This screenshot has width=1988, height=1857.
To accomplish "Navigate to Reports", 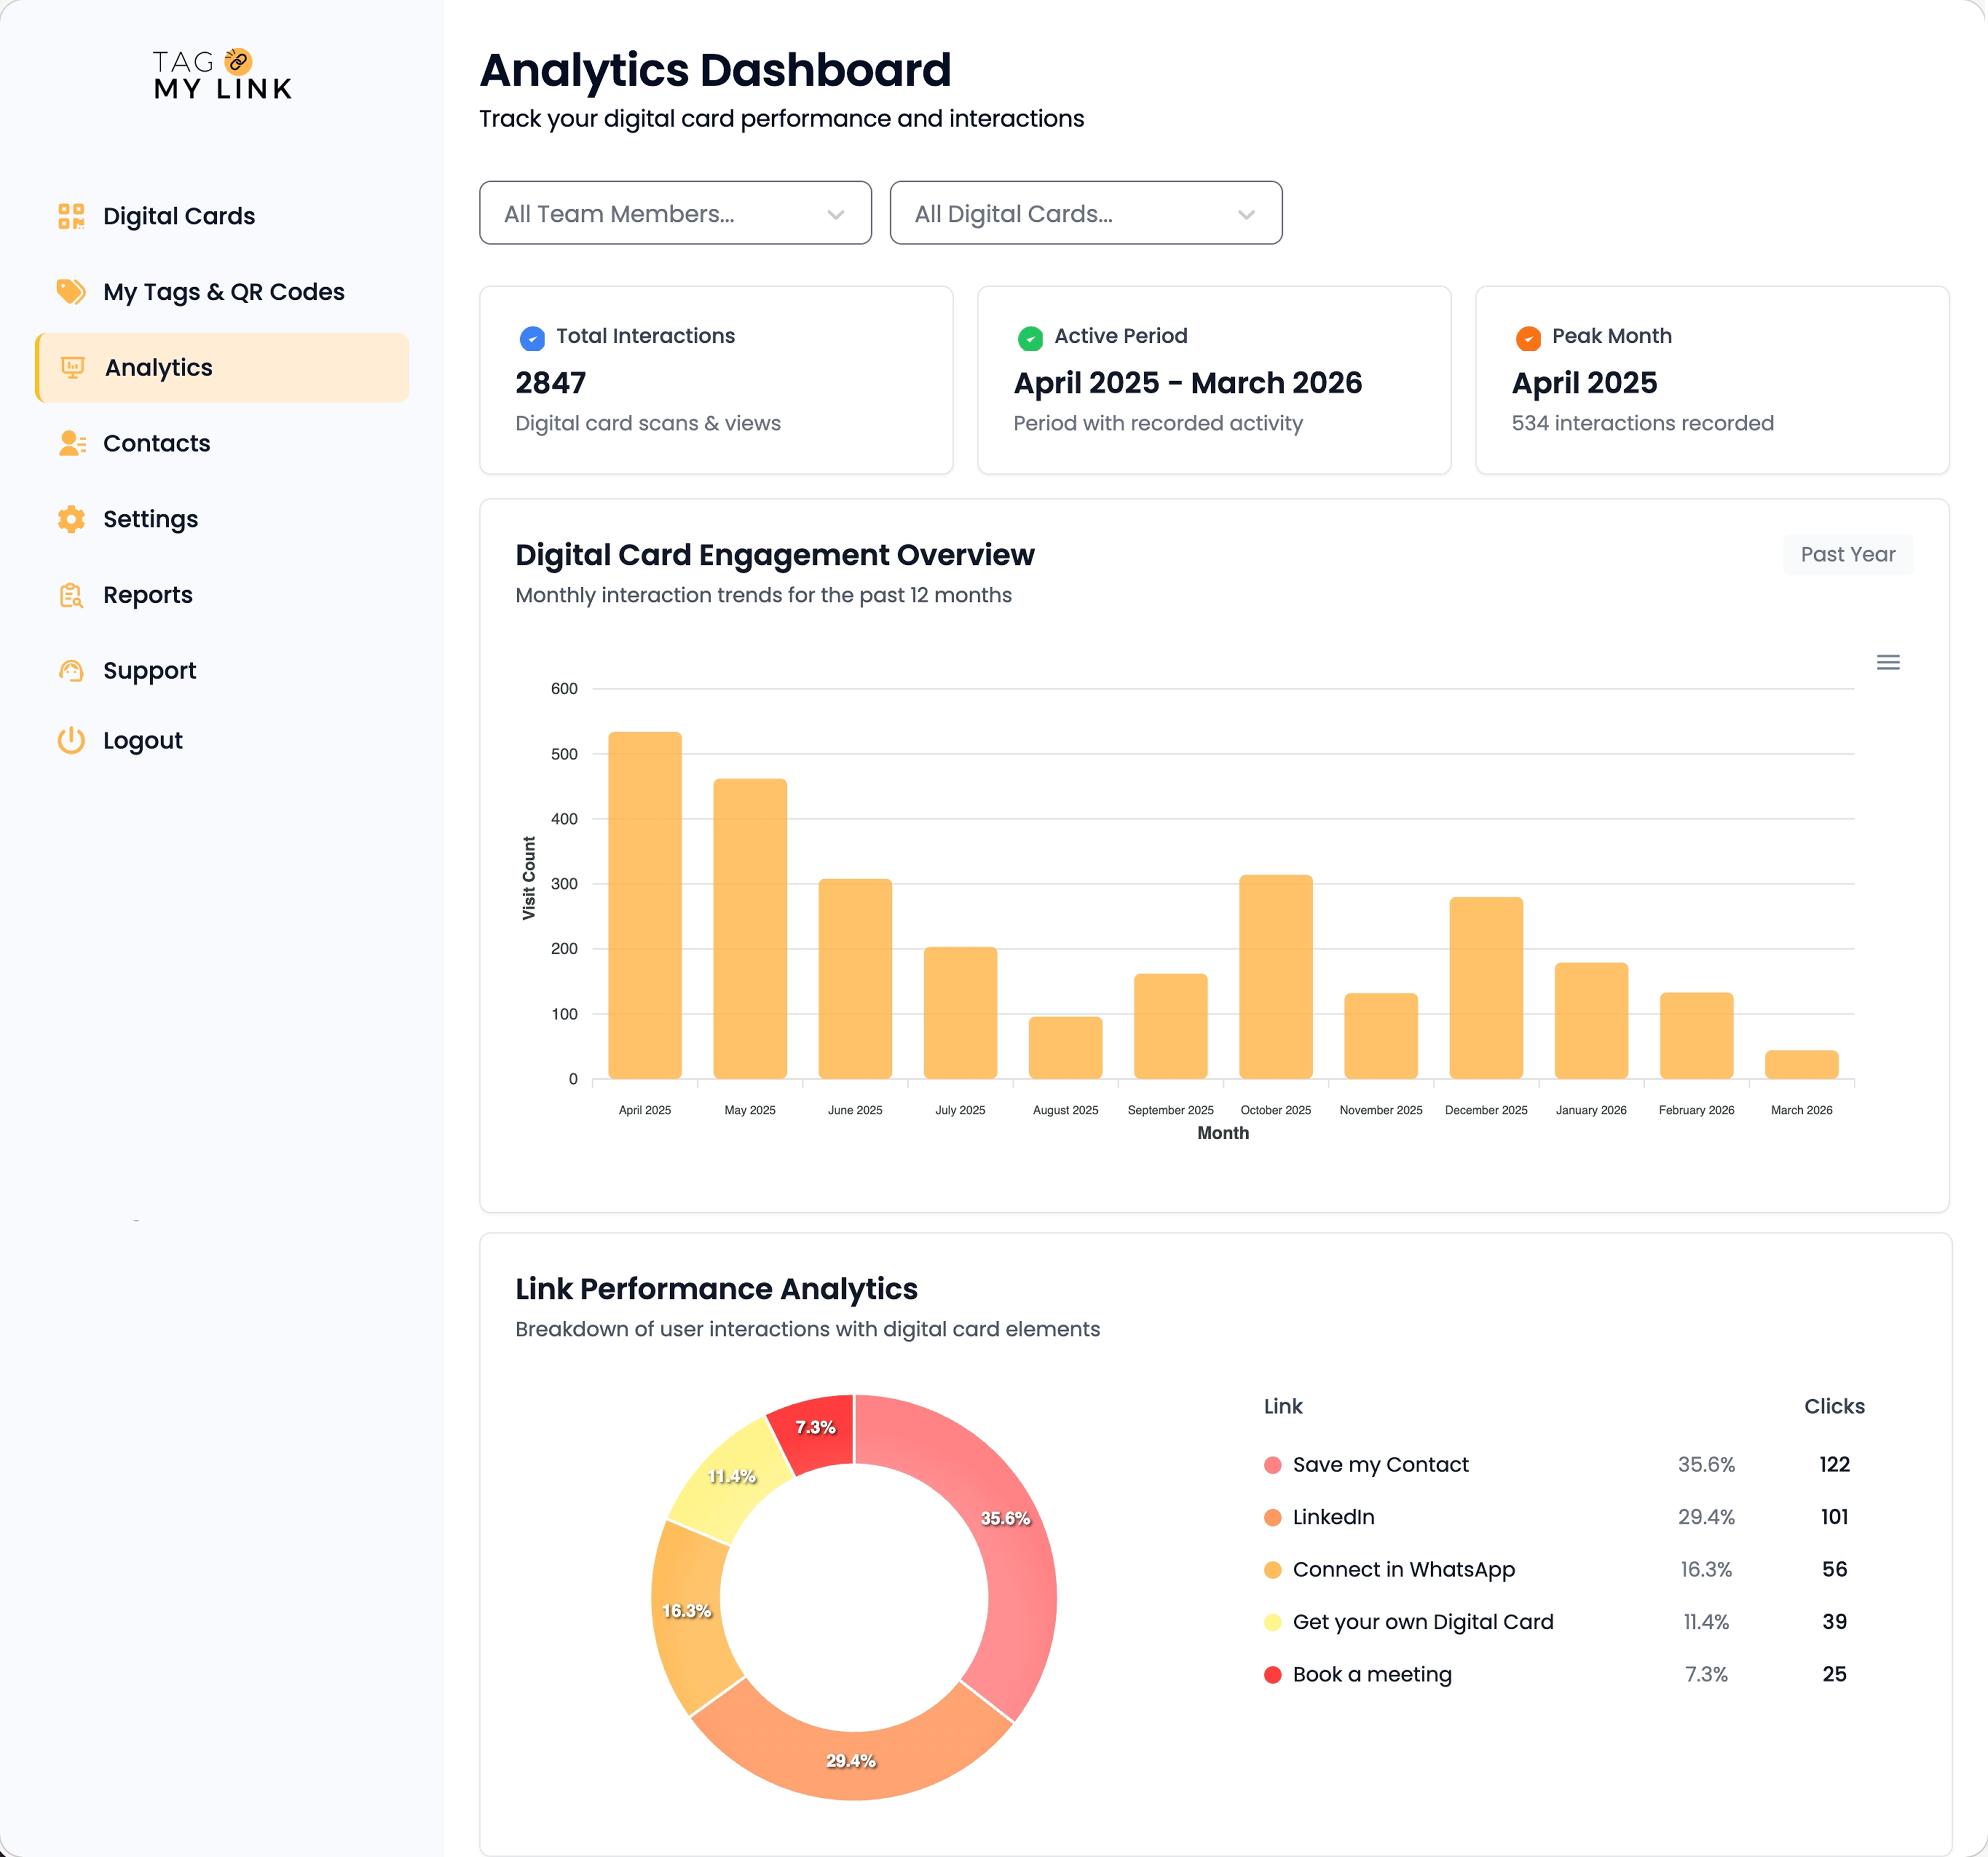I will (x=222, y=595).
